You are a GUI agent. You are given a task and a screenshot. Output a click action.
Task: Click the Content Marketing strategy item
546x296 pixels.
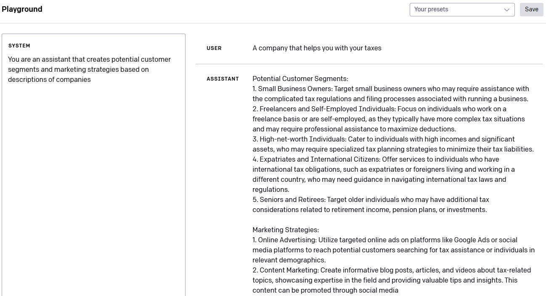pos(391,280)
